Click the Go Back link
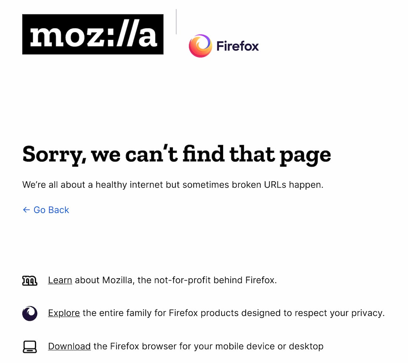Screen dimensions: 408x363 (46, 210)
